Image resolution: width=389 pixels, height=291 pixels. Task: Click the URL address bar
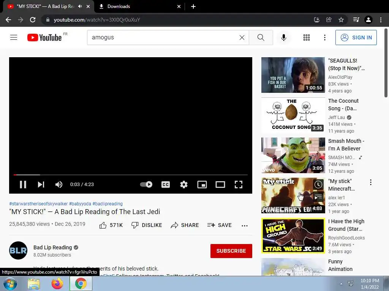(x=176, y=20)
